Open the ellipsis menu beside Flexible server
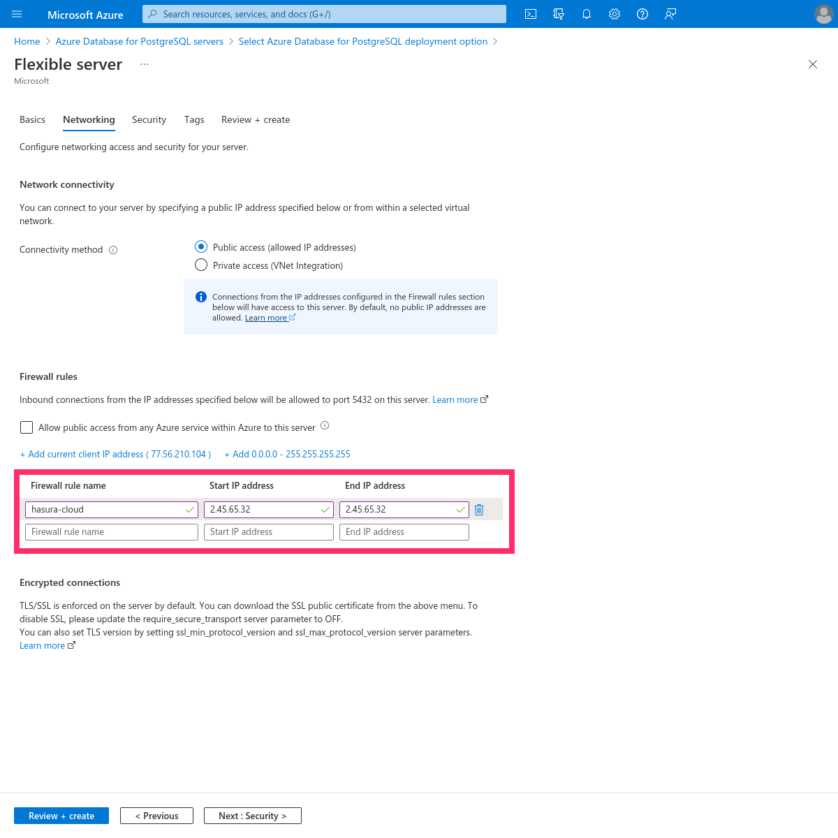 click(x=145, y=64)
